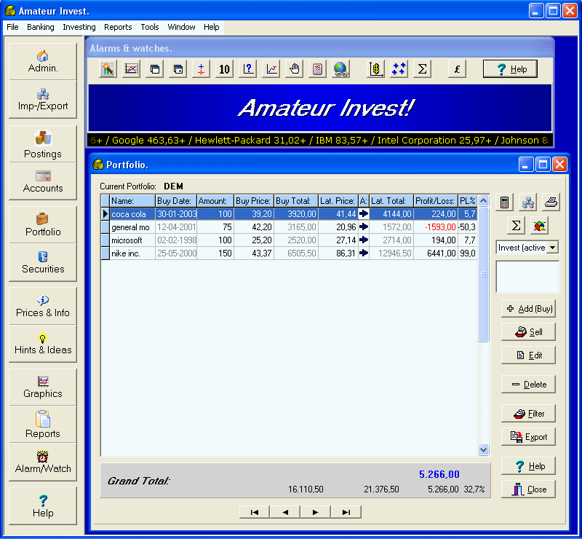Open Alarm/Watch from the left sidebar
This screenshot has width=582, height=539.
pos(42,463)
